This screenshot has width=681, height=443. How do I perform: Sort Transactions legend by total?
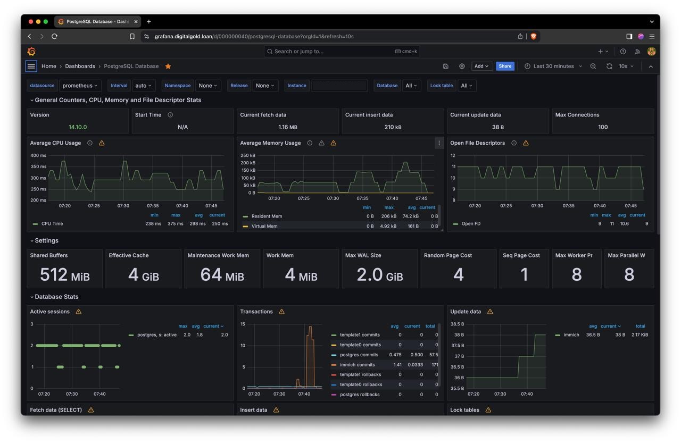tap(430, 326)
